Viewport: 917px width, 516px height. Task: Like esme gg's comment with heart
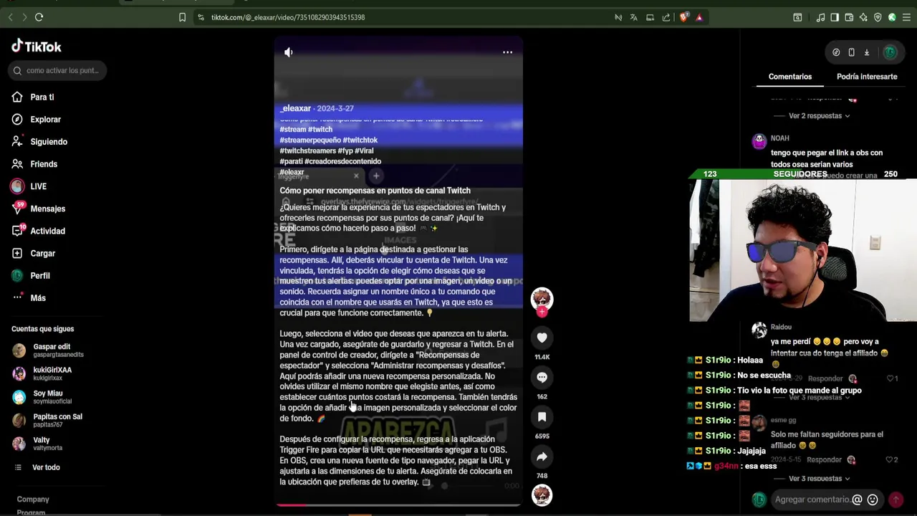(x=889, y=459)
